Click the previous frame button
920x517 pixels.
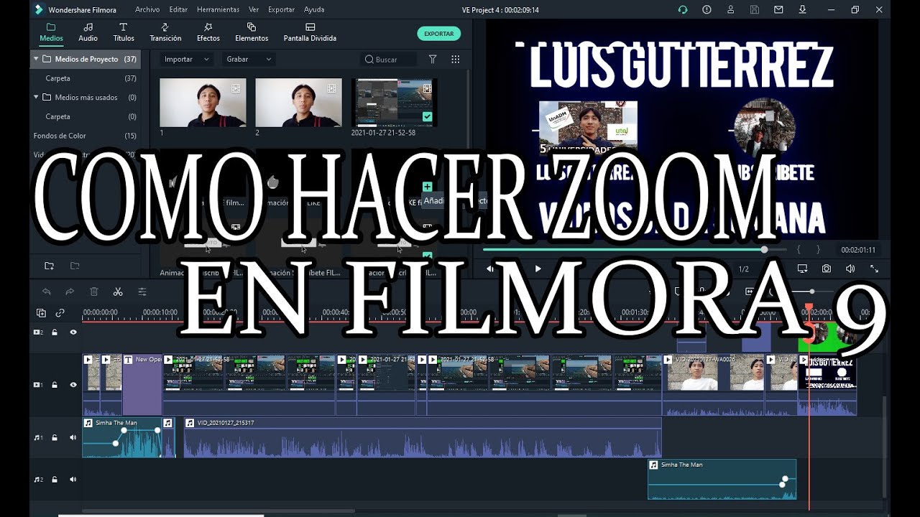490,269
